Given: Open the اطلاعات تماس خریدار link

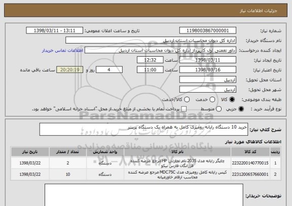Looking at the screenshot, I should 62,51.
